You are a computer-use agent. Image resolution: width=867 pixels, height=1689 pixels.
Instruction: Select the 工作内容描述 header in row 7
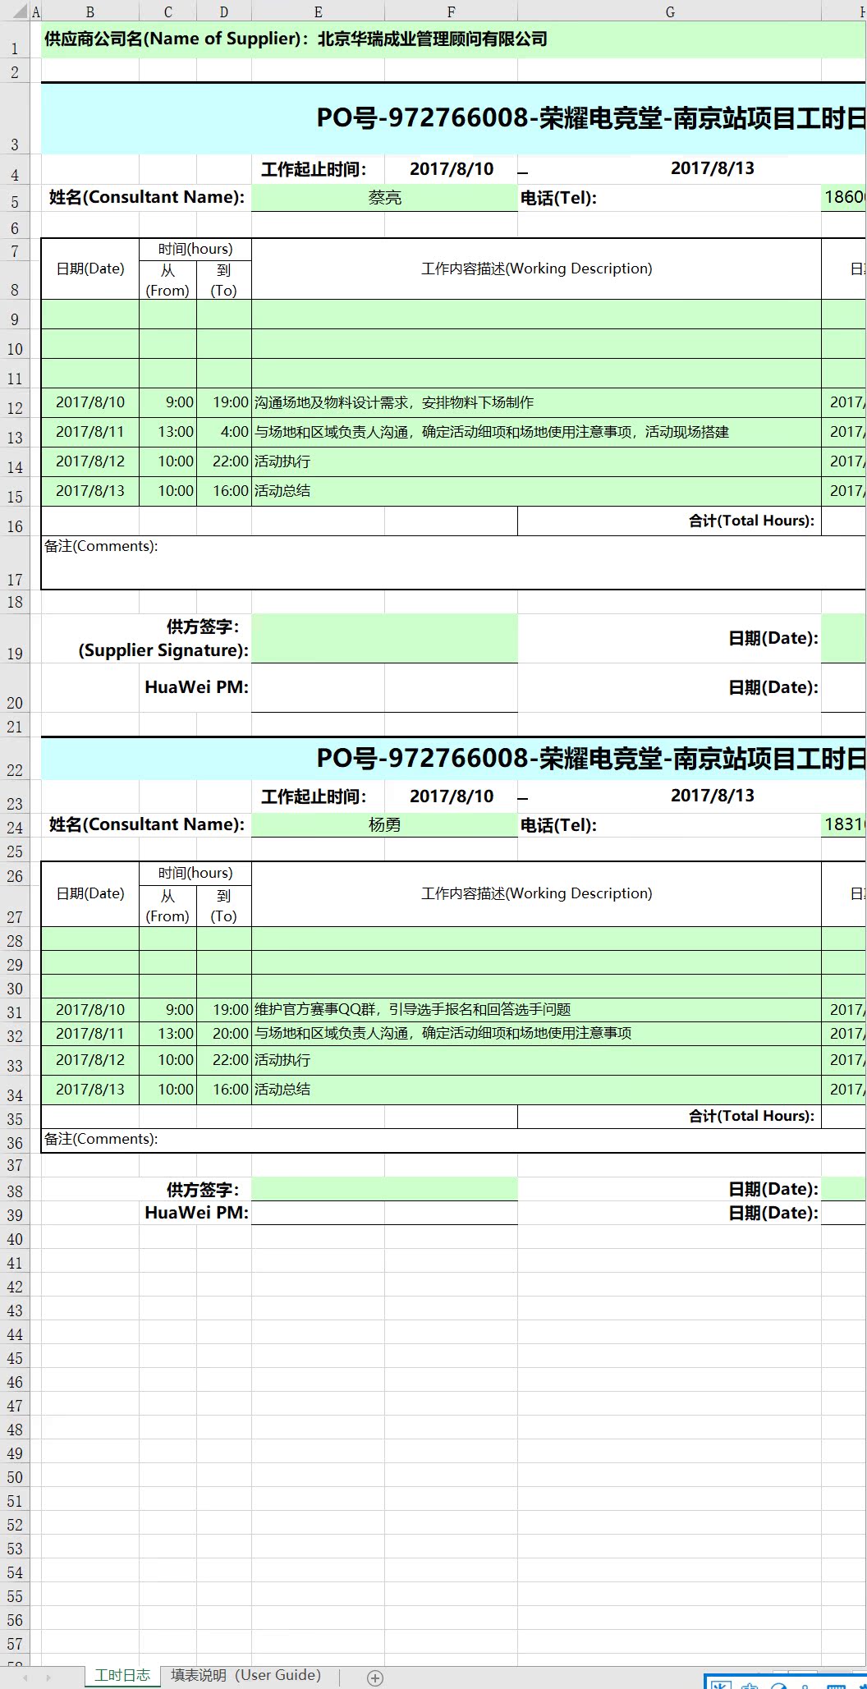(x=536, y=268)
